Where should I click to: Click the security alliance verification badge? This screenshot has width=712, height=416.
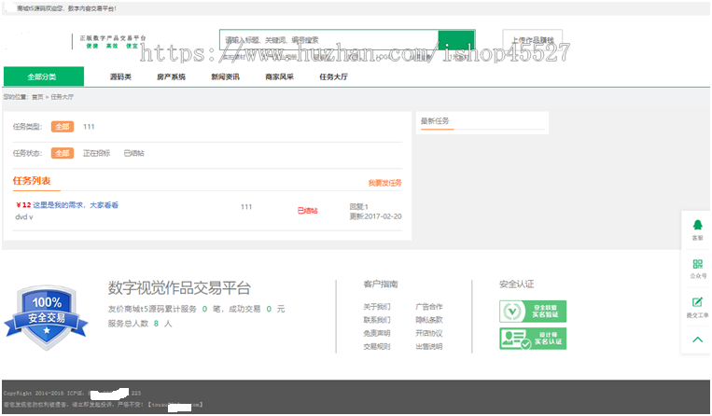[533, 312]
